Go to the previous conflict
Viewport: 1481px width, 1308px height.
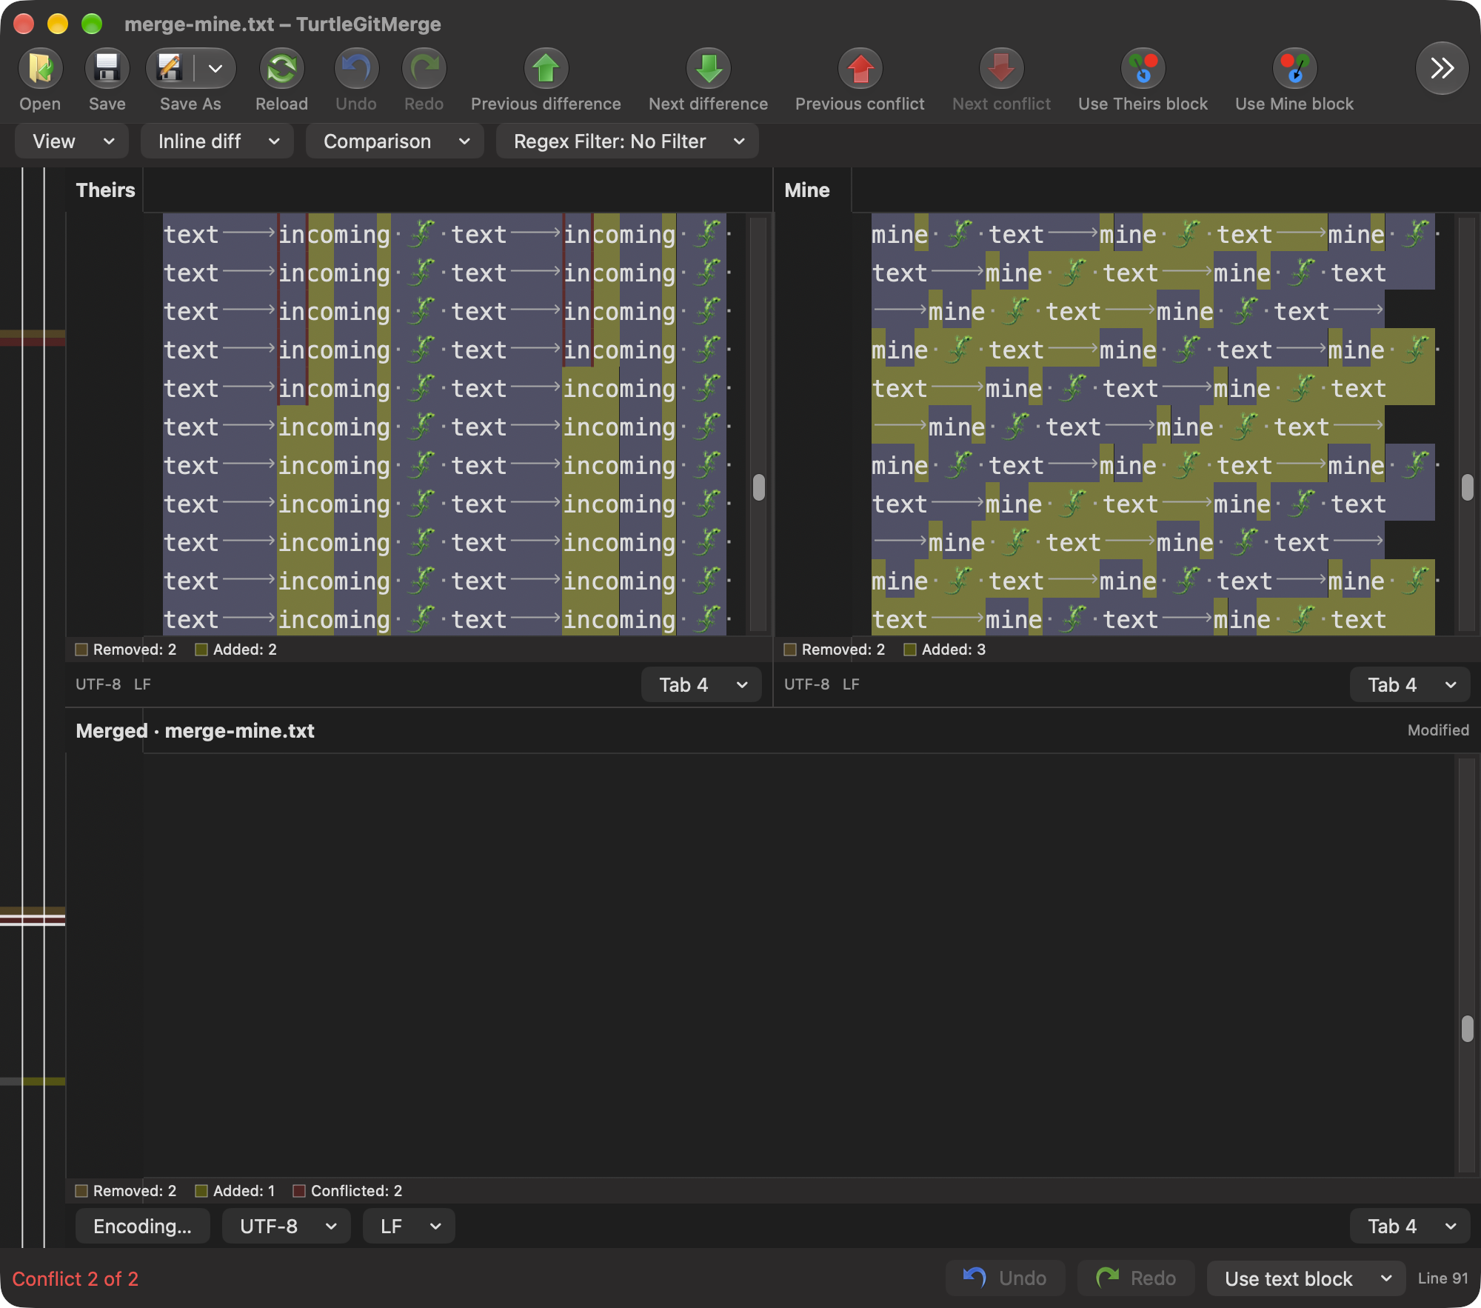coord(860,69)
